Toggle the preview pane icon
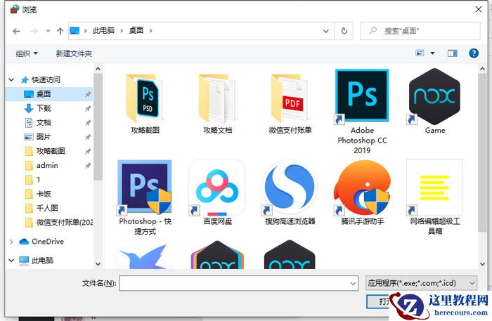This screenshot has height=321, width=492. [x=452, y=53]
